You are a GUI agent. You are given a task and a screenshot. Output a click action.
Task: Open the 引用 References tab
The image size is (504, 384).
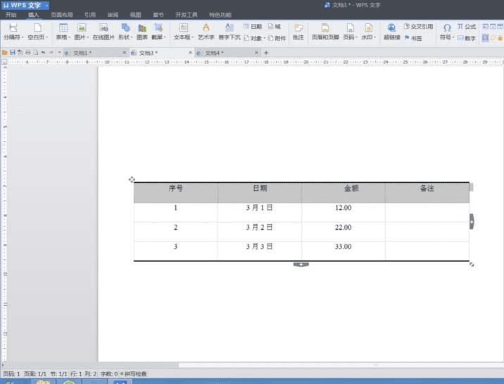tap(90, 15)
